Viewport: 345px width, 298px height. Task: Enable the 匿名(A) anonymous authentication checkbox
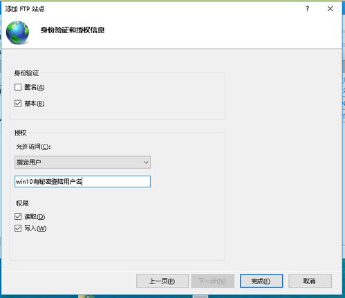[18, 87]
